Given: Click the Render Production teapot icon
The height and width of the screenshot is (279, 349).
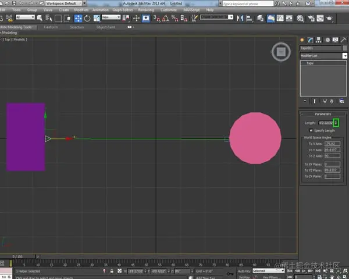Looking at the screenshot, I should click(x=329, y=18).
